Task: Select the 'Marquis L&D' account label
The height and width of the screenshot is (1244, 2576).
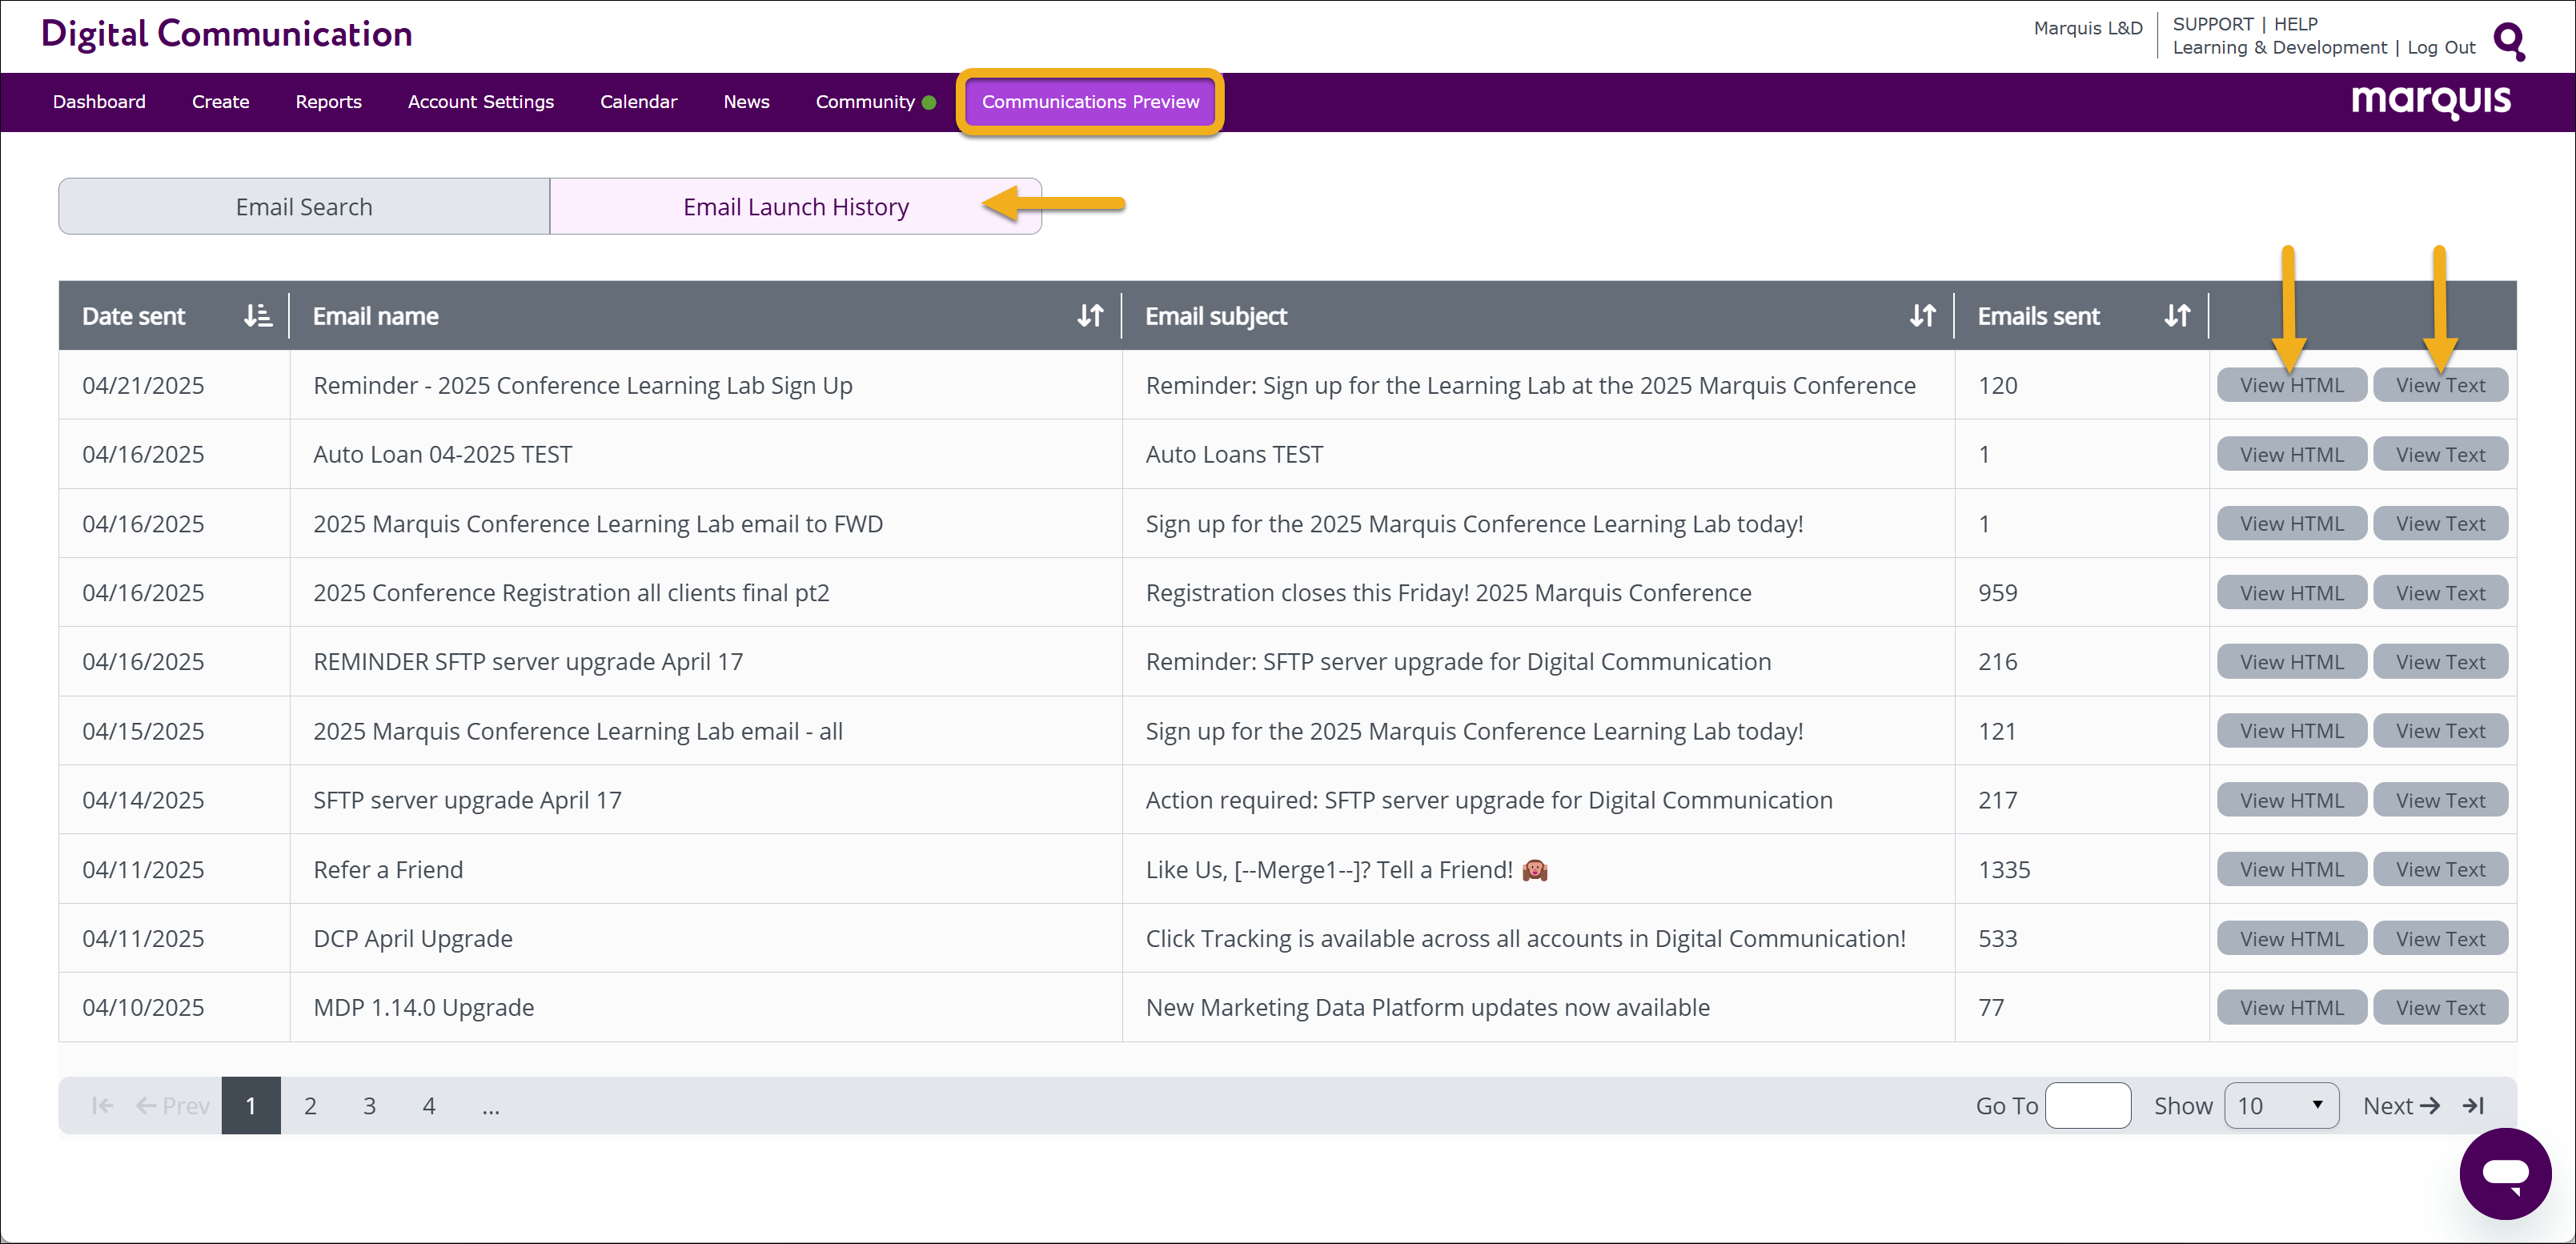Action: (x=2088, y=28)
